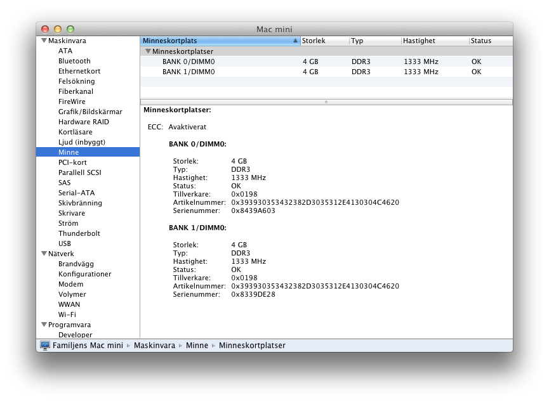549x402 pixels.
Task: Click the ECC Avaktiverat value
Action: 187,127
